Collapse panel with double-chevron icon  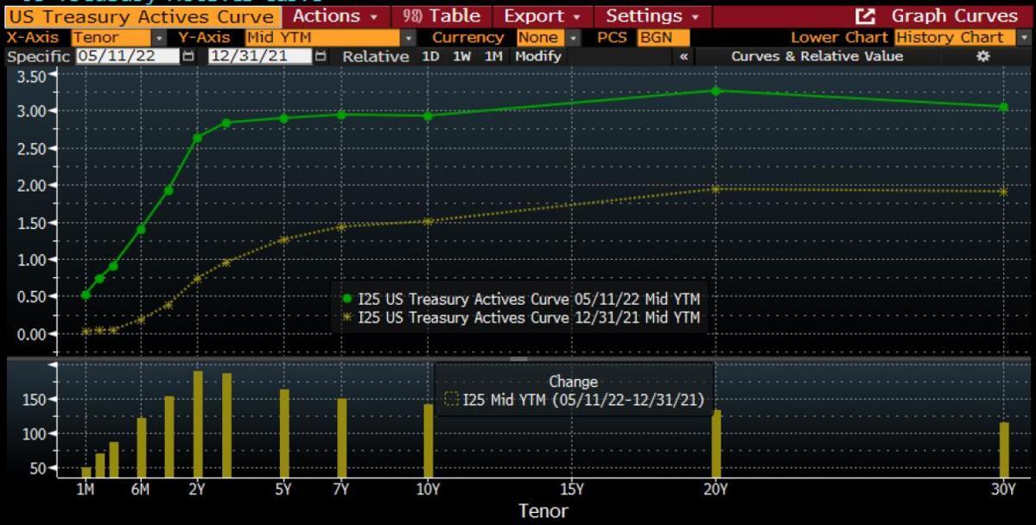click(x=684, y=56)
